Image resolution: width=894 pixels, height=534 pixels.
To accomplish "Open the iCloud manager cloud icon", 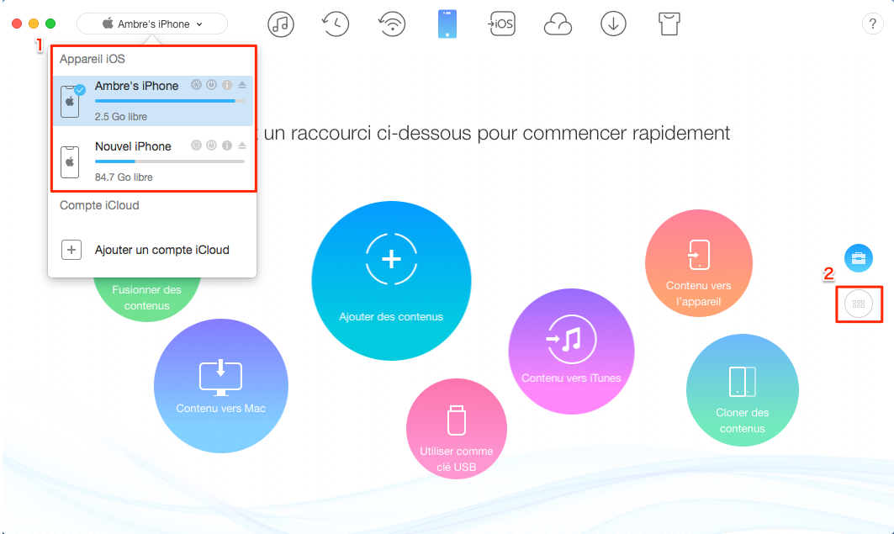I will pos(558,24).
